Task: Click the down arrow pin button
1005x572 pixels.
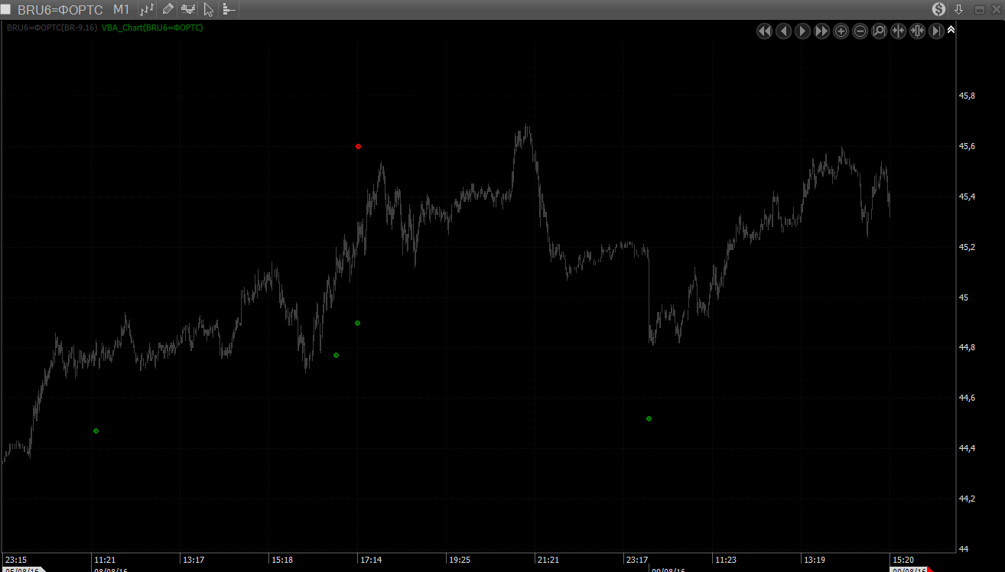Action: pos(959,9)
